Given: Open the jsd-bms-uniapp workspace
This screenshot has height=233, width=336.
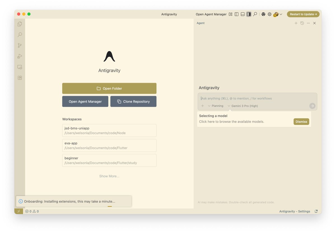Looking at the screenshot, I should point(109,130).
